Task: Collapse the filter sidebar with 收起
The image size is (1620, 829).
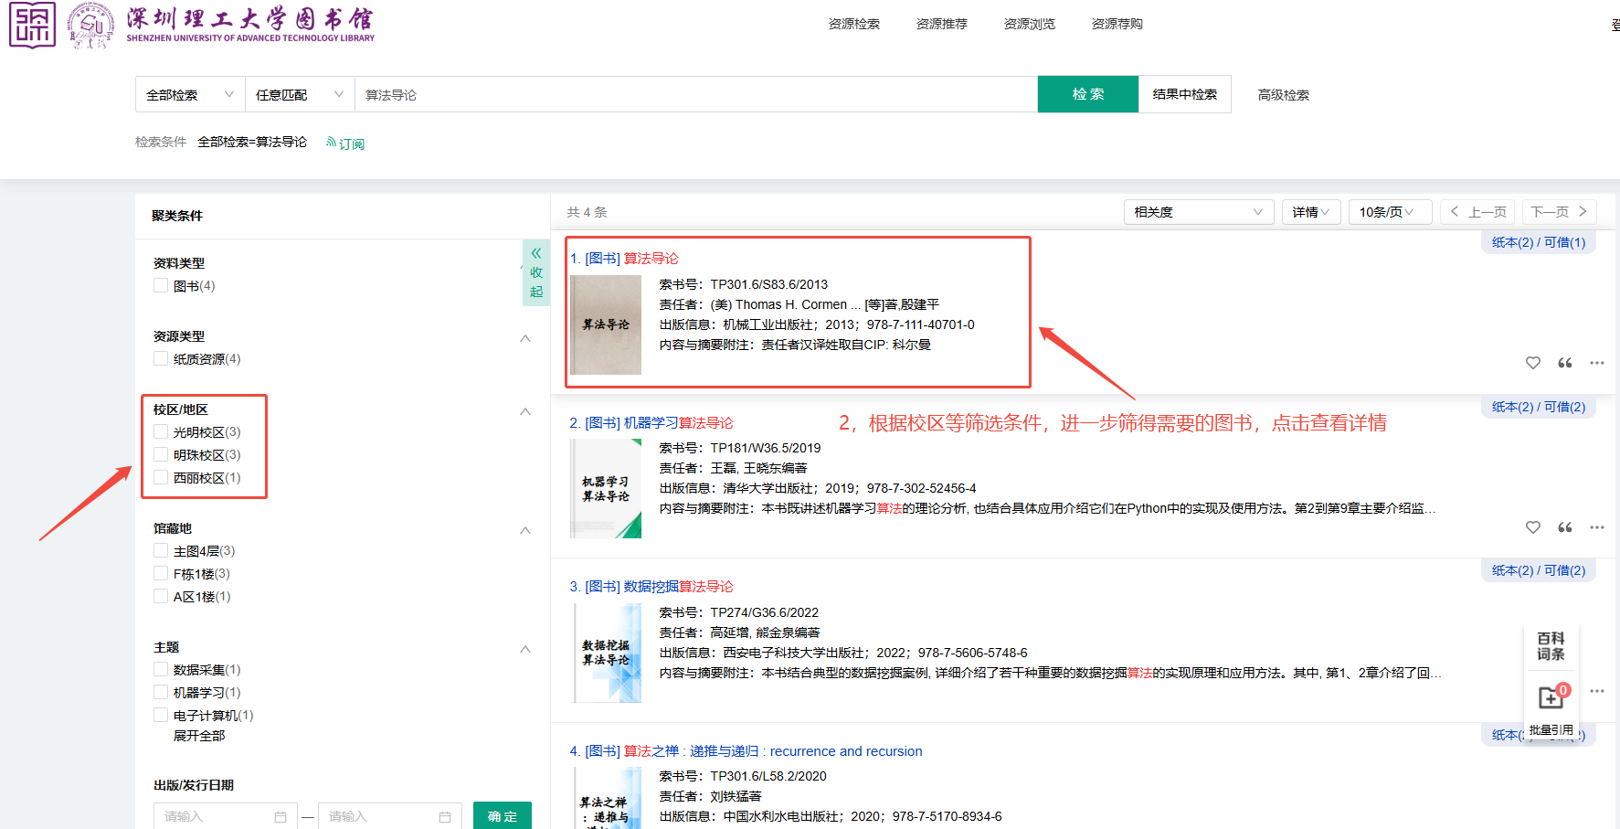Action: 536,272
